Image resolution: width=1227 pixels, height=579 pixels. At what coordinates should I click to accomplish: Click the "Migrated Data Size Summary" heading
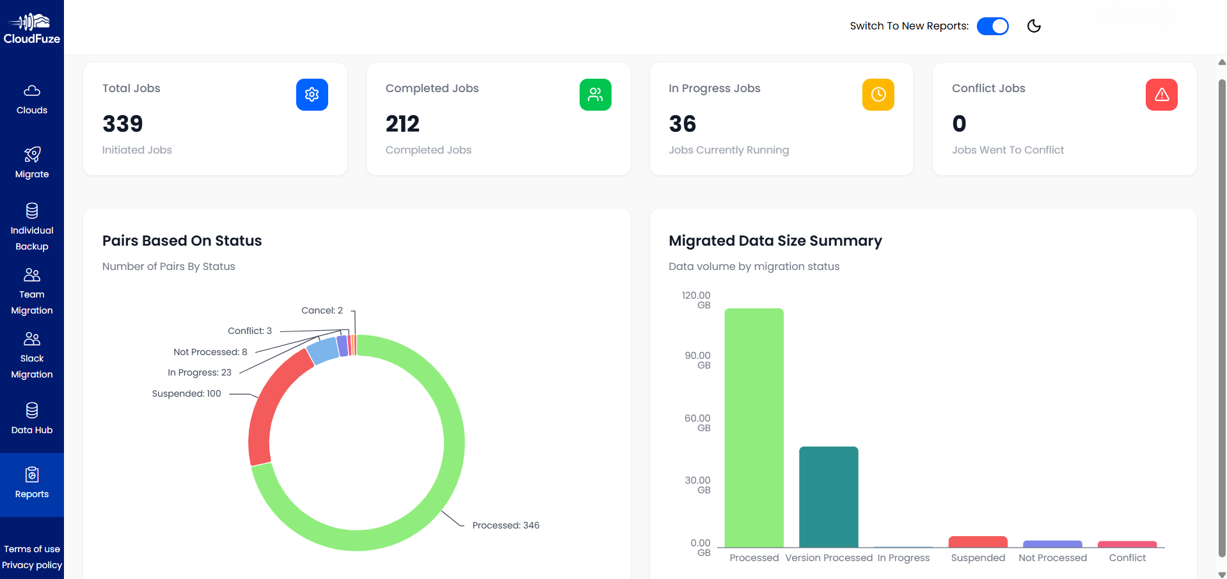(x=775, y=241)
